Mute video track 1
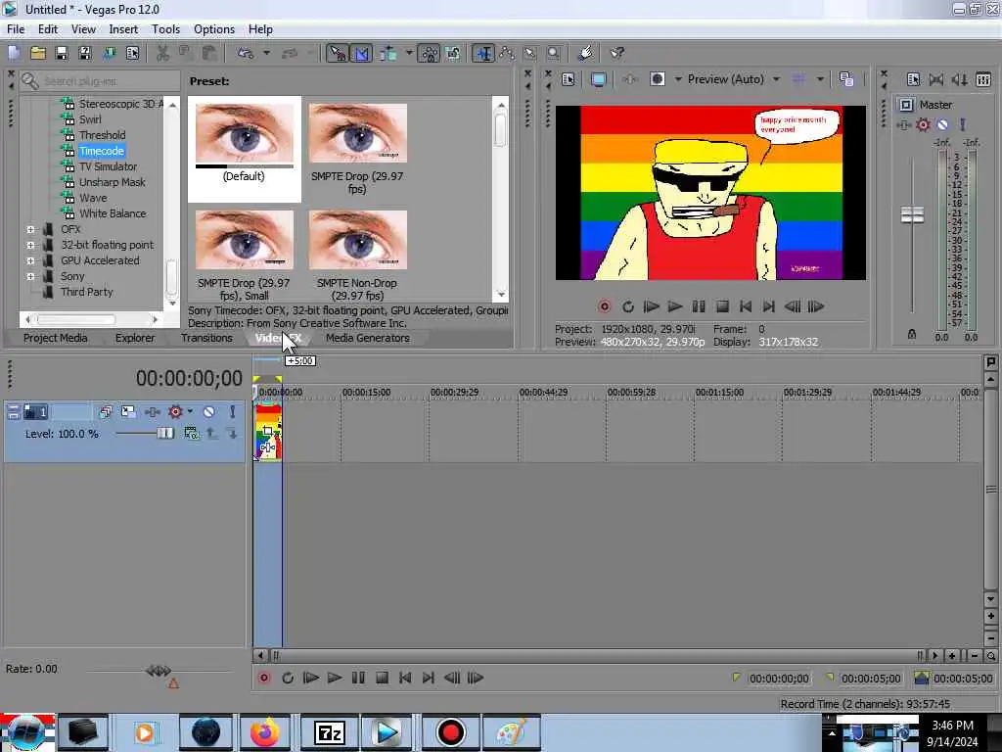Viewport: 1002px width, 752px height. (x=209, y=412)
